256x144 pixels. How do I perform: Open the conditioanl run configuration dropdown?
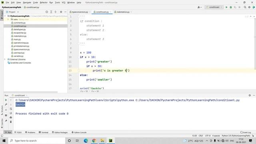214,7
